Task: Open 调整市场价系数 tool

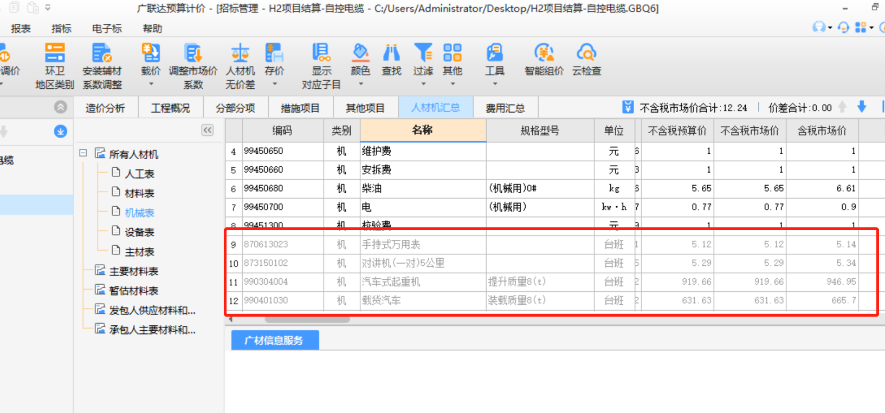Action: coord(193,66)
